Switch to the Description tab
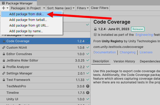160x105 pixels. tap(101, 61)
